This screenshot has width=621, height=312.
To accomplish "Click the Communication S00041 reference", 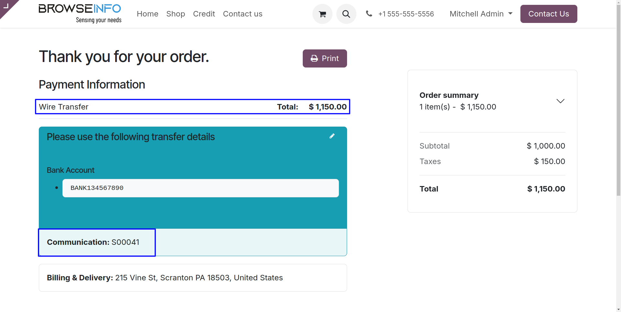I will coord(93,242).
